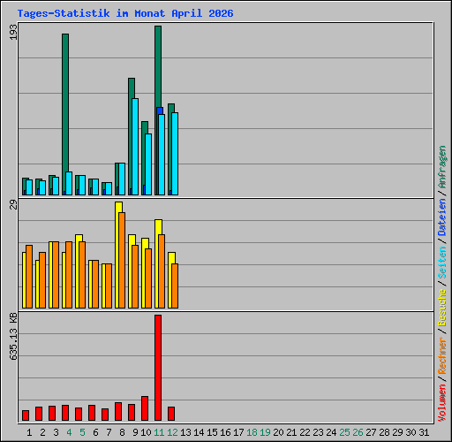The width and height of the screenshot is (452, 442).
Task: Click day label 21 on the x-axis
Action: [x=291, y=432]
